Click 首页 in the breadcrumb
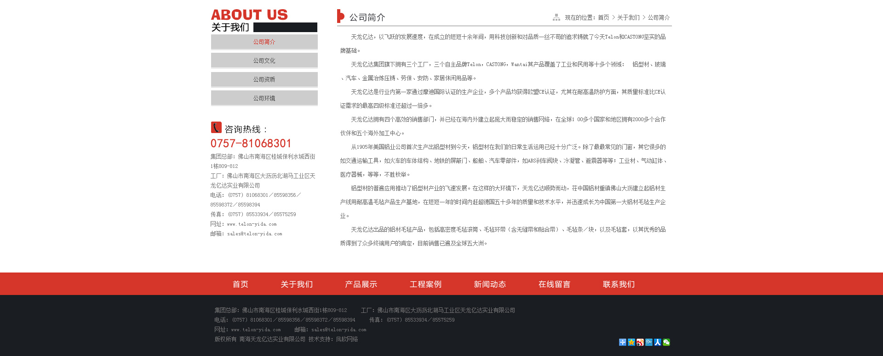 point(603,17)
